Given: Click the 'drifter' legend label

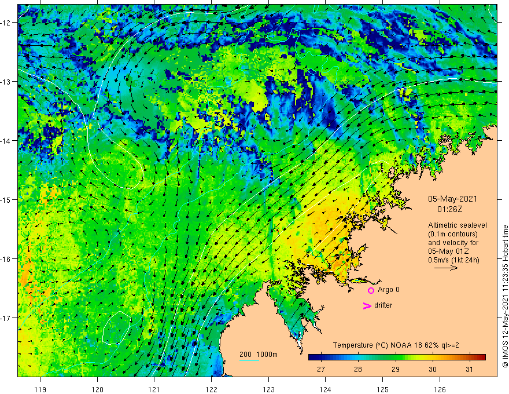Looking at the screenshot, I should tap(383, 305).
